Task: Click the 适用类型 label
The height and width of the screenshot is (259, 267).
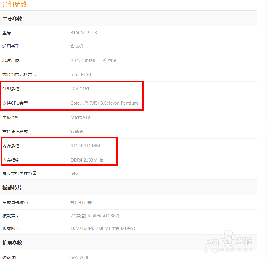Action: [x=11, y=46]
